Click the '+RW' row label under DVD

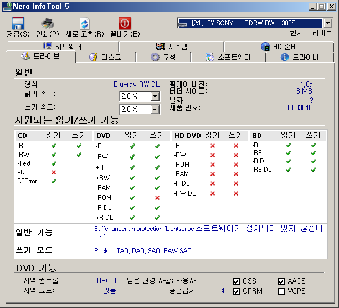click(x=103, y=178)
